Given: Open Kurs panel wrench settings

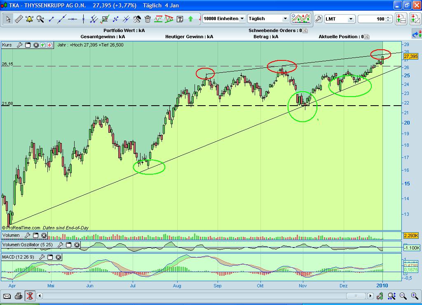Looking at the screenshot, I should point(19,45).
